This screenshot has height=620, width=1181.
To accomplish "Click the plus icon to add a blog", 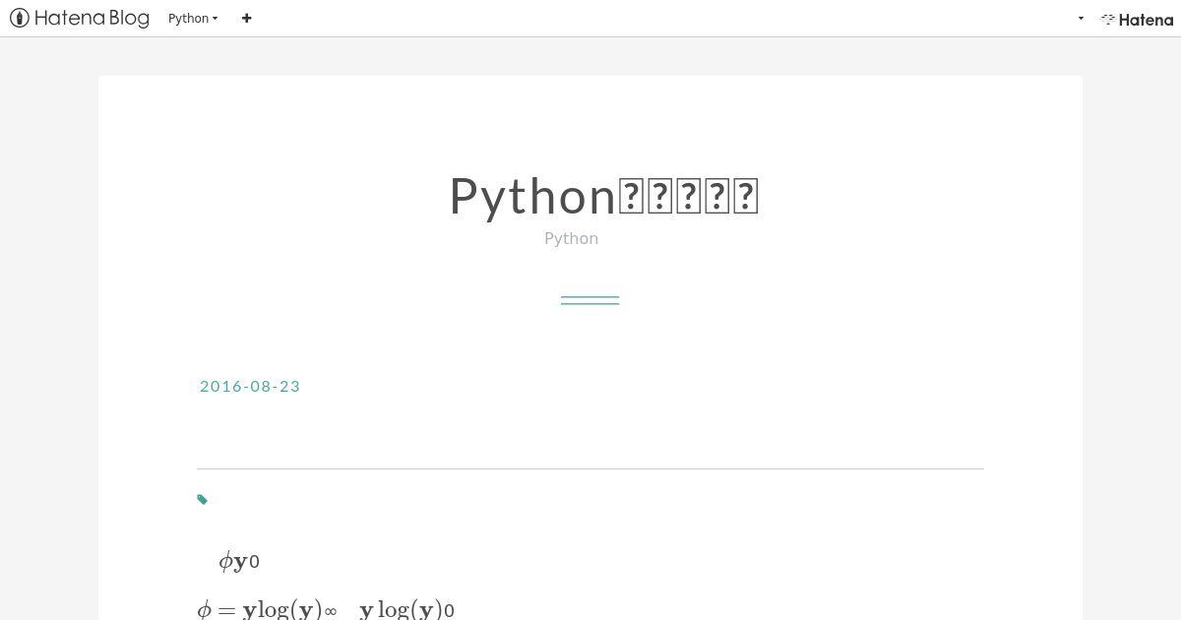I will [246, 18].
